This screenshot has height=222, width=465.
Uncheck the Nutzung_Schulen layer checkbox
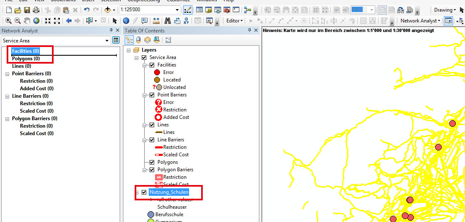point(144,192)
